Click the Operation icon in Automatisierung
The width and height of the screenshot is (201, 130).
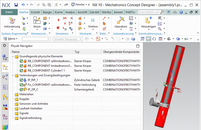121,20
